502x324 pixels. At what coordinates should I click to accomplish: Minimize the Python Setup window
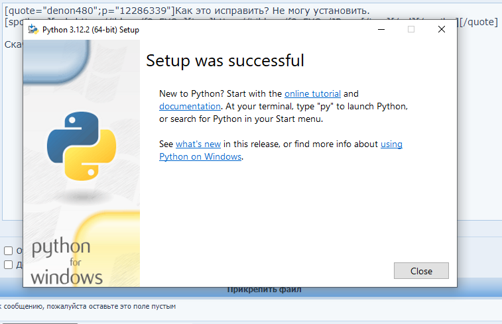coord(381,29)
